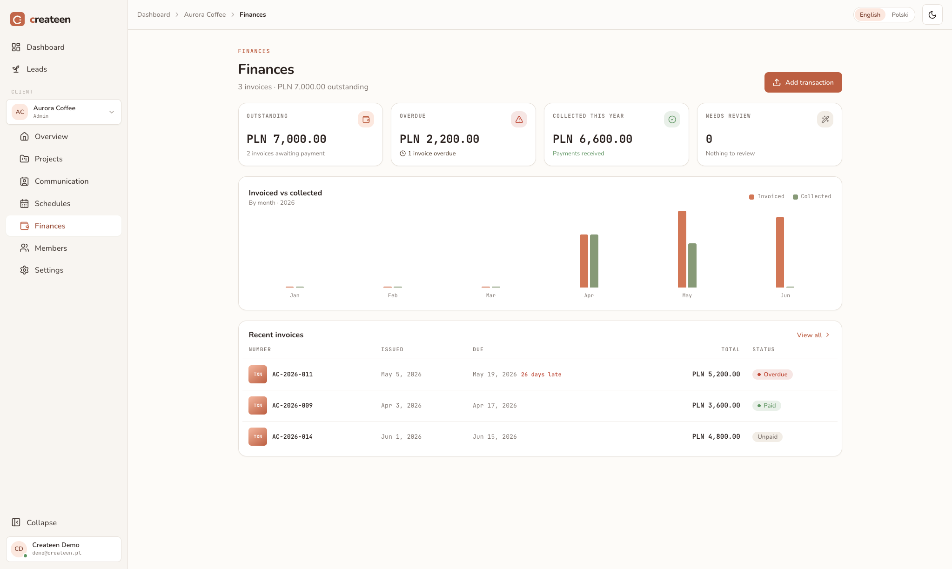Click the AC client avatar
The width and height of the screenshot is (952, 569).
pyautogui.click(x=20, y=112)
